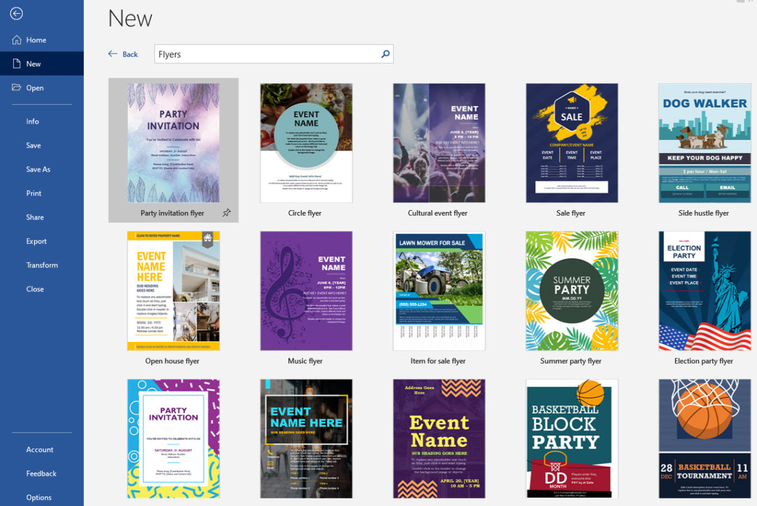Open the Options settings

(38, 497)
